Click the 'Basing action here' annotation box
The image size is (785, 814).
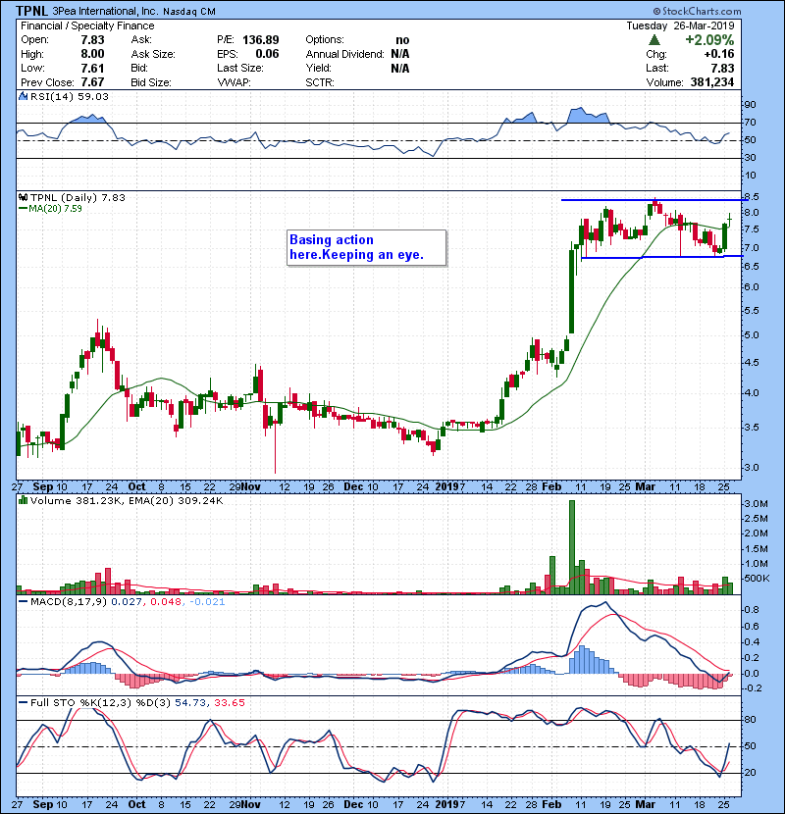[366, 247]
